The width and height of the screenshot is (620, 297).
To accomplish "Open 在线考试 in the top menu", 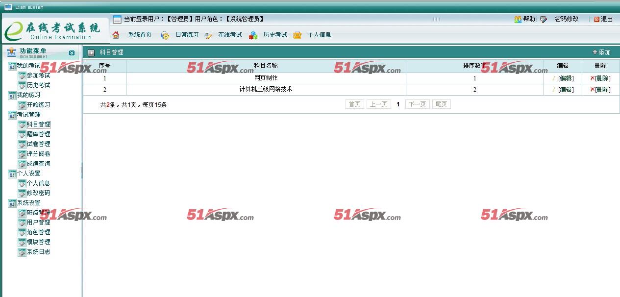I will (230, 35).
